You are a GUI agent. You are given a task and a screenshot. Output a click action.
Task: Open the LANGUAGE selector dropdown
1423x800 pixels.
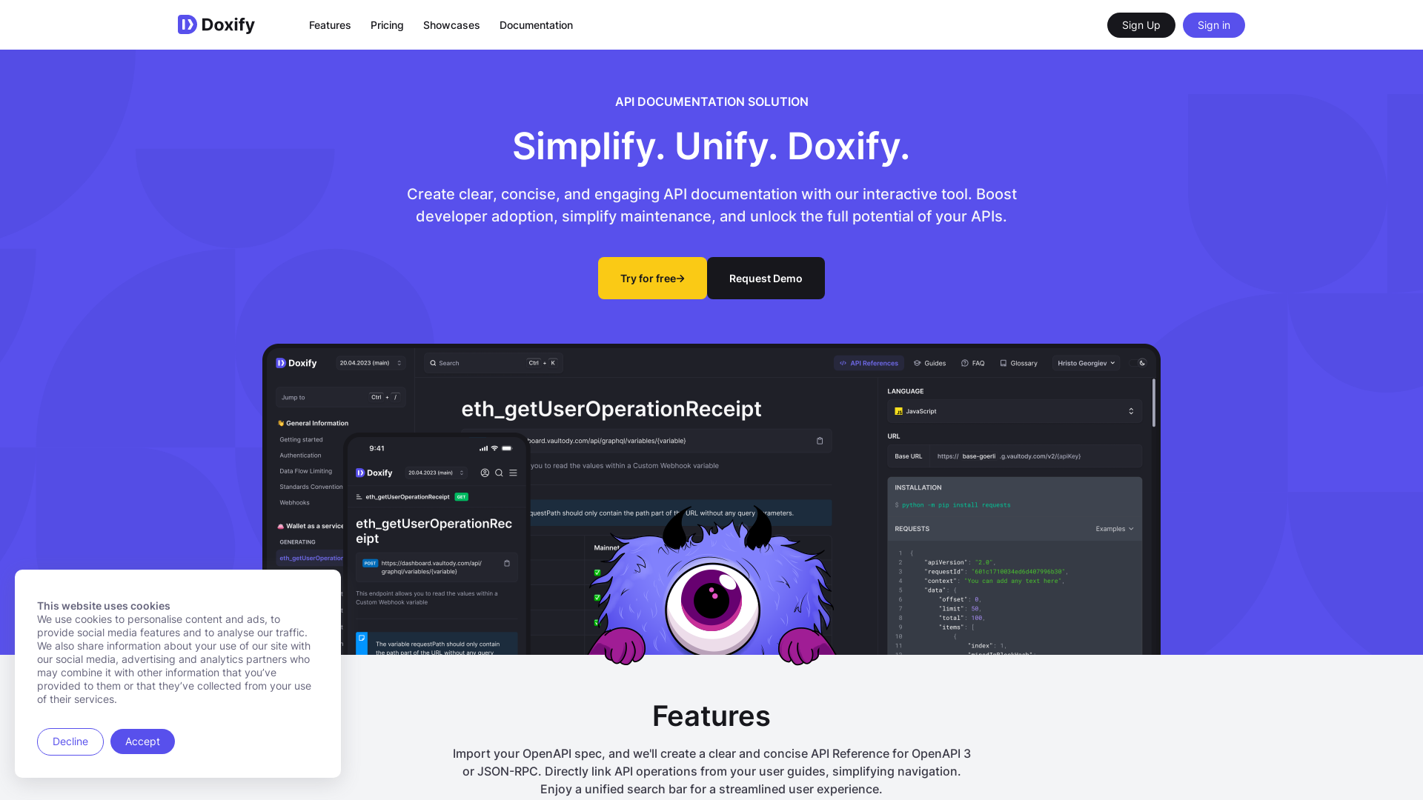(x=1013, y=410)
